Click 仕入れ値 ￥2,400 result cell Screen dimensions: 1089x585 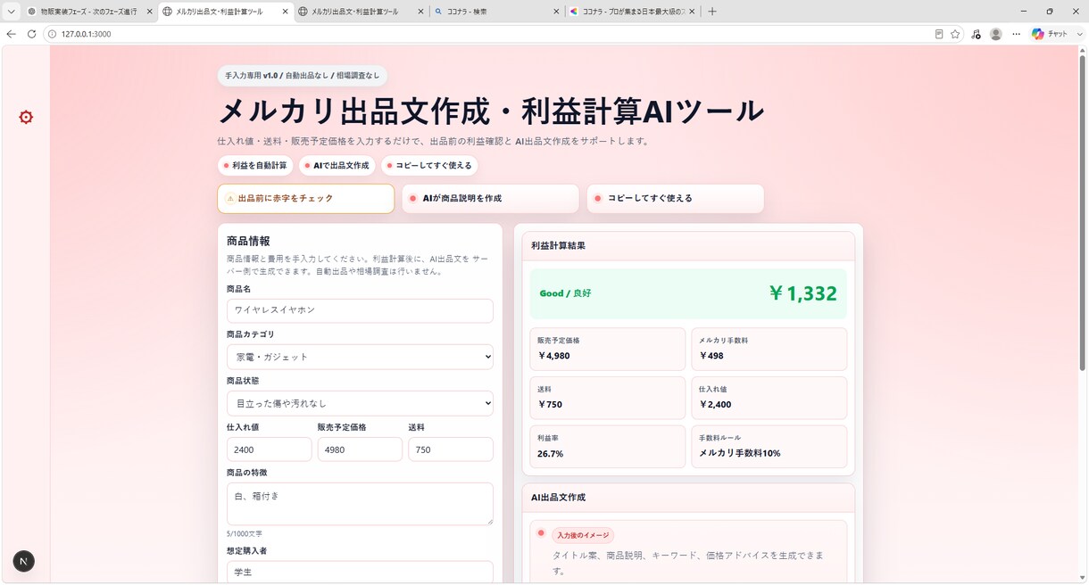(769, 398)
